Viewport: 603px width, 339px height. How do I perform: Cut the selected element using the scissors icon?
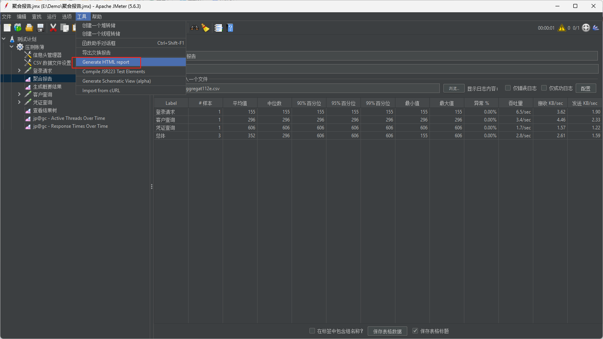pos(53,27)
